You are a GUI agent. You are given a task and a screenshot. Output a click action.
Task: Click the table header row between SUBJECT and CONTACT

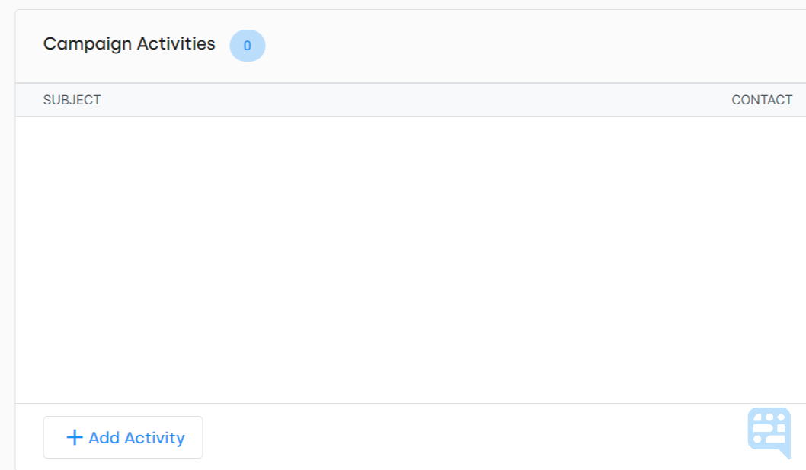[x=411, y=100]
